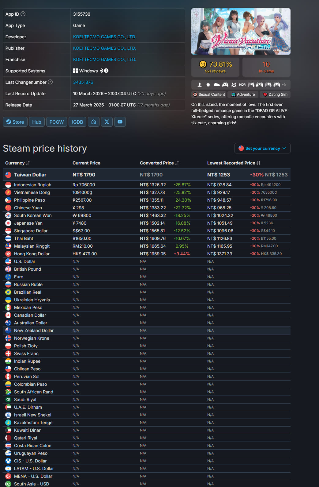Click the Philippine Peso flag icon

[x=8, y=200]
